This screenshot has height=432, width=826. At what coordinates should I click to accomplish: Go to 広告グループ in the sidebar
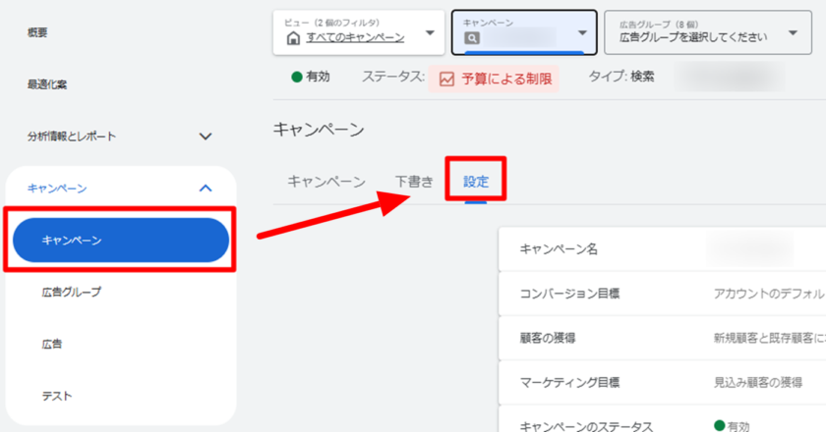(x=71, y=292)
